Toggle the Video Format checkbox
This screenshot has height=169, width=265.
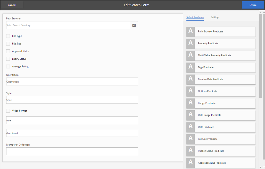pos(8,111)
